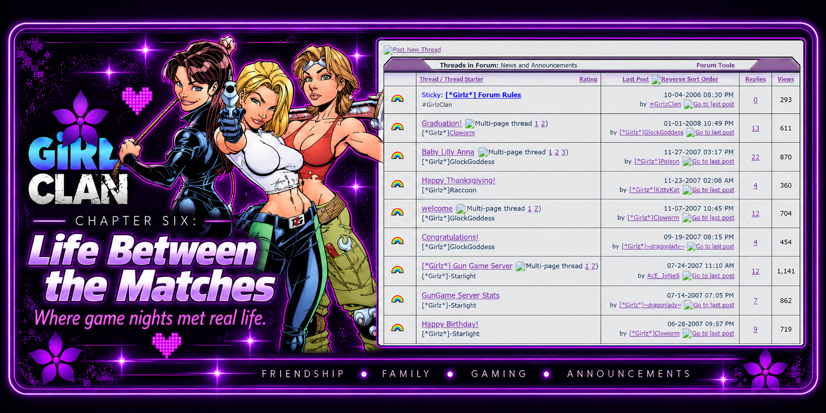Sort threads by Rating column
The height and width of the screenshot is (413, 826).
[x=588, y=80]
